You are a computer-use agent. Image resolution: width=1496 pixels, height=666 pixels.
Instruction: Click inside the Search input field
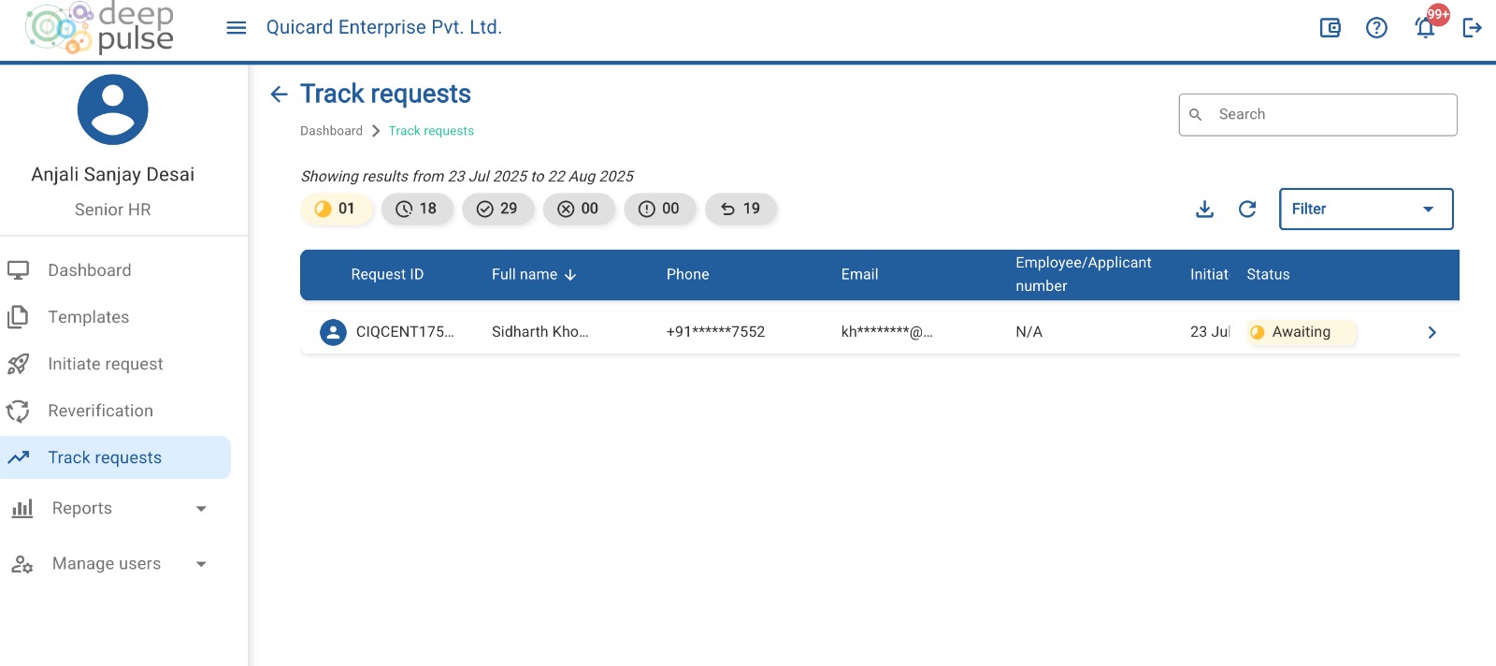pyautogui.click(x=1317, y=114)
